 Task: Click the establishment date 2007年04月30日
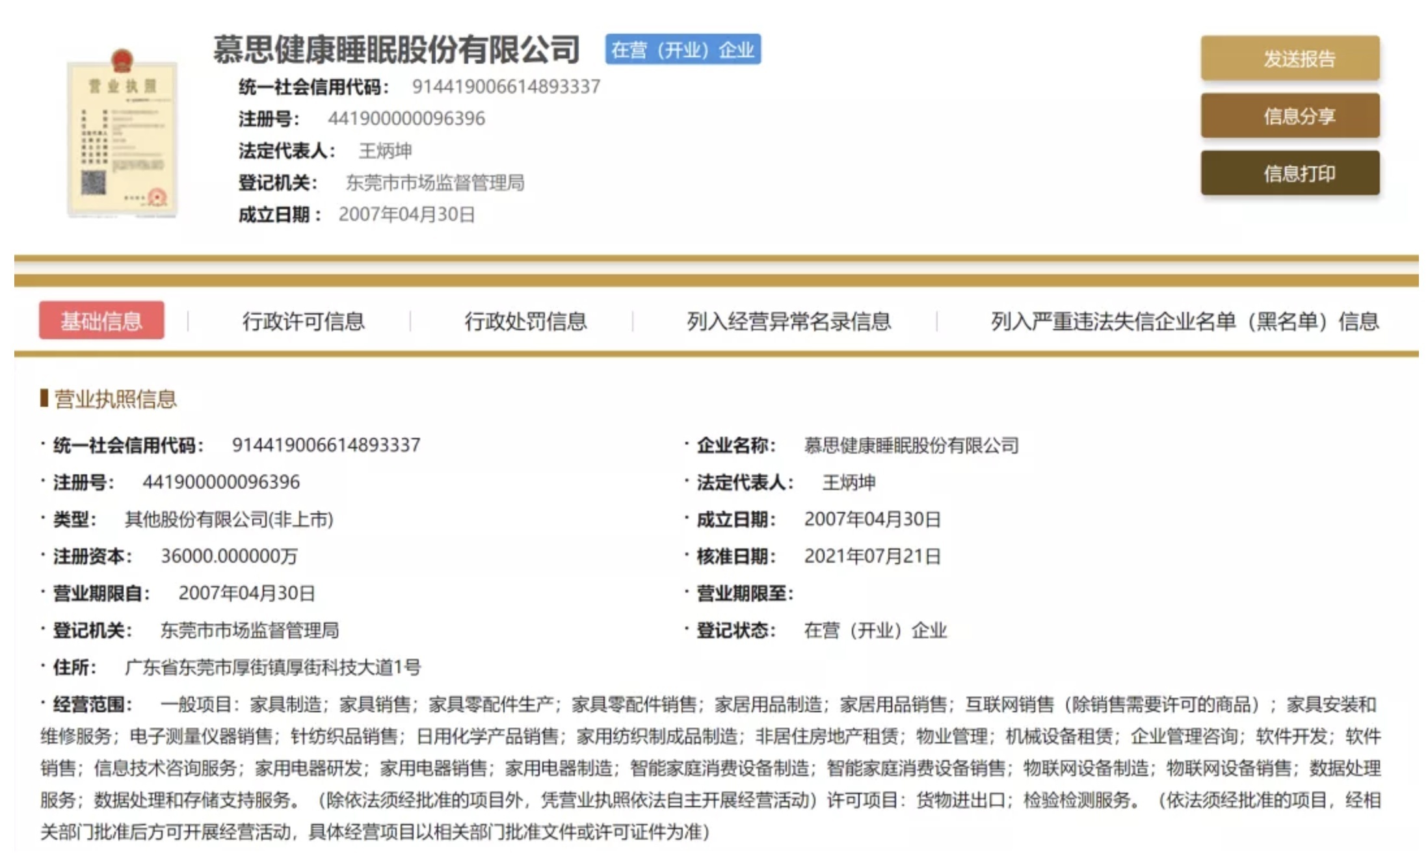874,520
